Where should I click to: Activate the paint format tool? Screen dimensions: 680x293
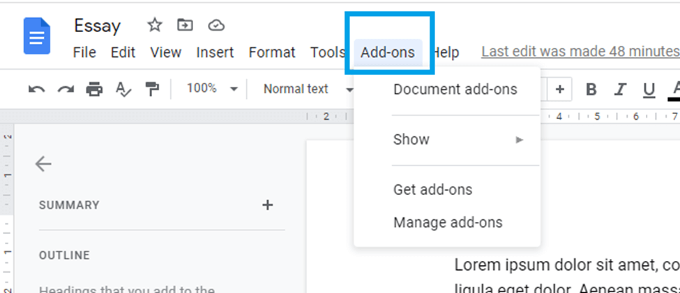(x=152, y=89)
